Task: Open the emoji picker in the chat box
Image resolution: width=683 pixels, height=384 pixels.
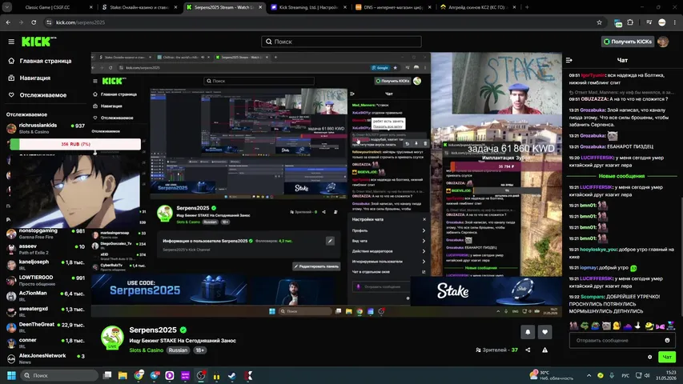Action: tap(667, 341)
